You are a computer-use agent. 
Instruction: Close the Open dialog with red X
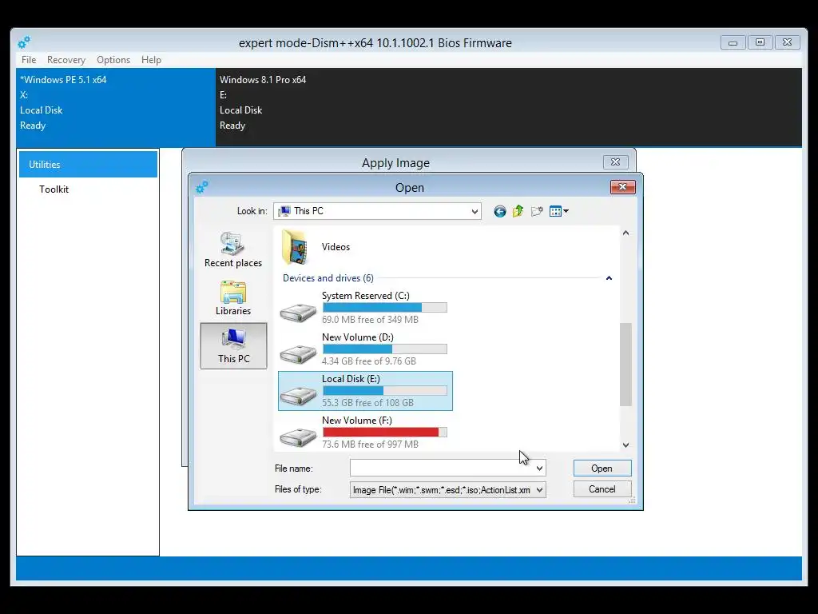coord(623,187)
